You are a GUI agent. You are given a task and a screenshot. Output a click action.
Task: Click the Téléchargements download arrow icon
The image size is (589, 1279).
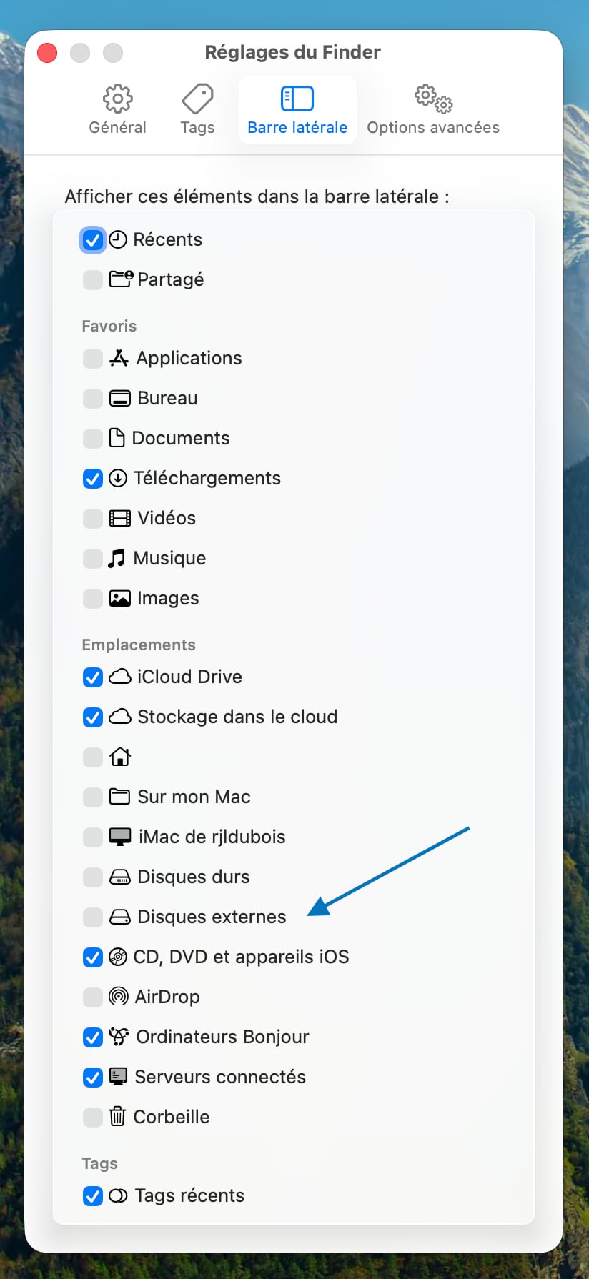(x=118, y=478)
